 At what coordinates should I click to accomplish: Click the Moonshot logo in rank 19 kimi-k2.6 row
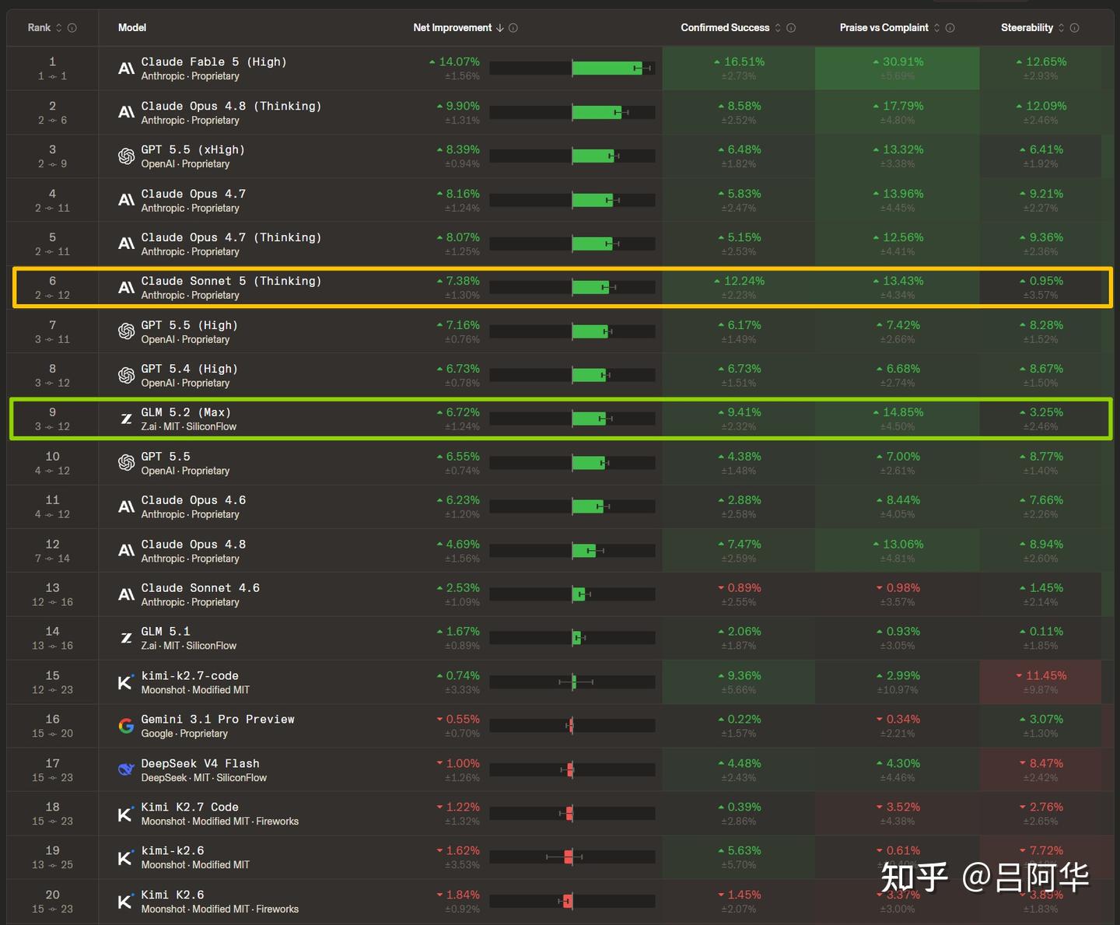point(125,857)
